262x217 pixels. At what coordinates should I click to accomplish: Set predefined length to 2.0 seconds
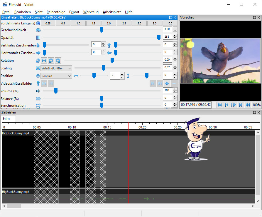click(x=109, y=23)
